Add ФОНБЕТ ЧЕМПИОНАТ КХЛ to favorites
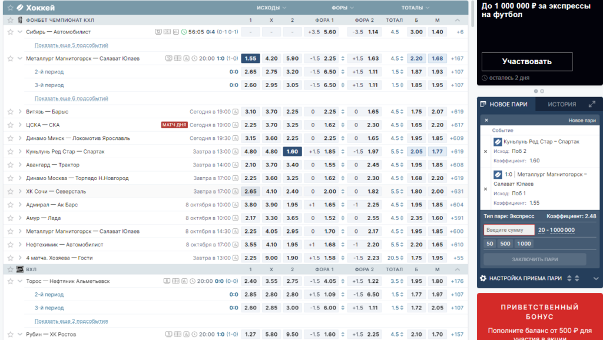603x340 pixels. (11, 20)
